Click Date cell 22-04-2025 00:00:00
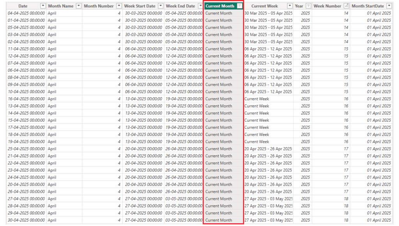399x226 pixels. [x=26, y=163]
